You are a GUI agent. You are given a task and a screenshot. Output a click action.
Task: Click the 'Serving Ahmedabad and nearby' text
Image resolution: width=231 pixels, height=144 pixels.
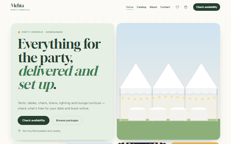[42, 131]
